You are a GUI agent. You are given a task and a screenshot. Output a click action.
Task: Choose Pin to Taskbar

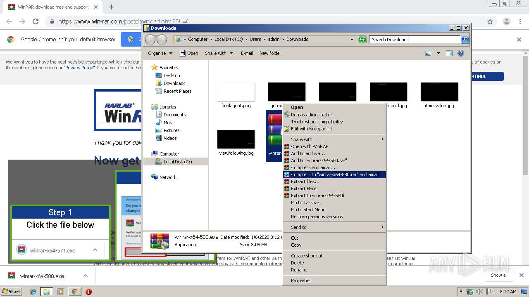point(334,203)
